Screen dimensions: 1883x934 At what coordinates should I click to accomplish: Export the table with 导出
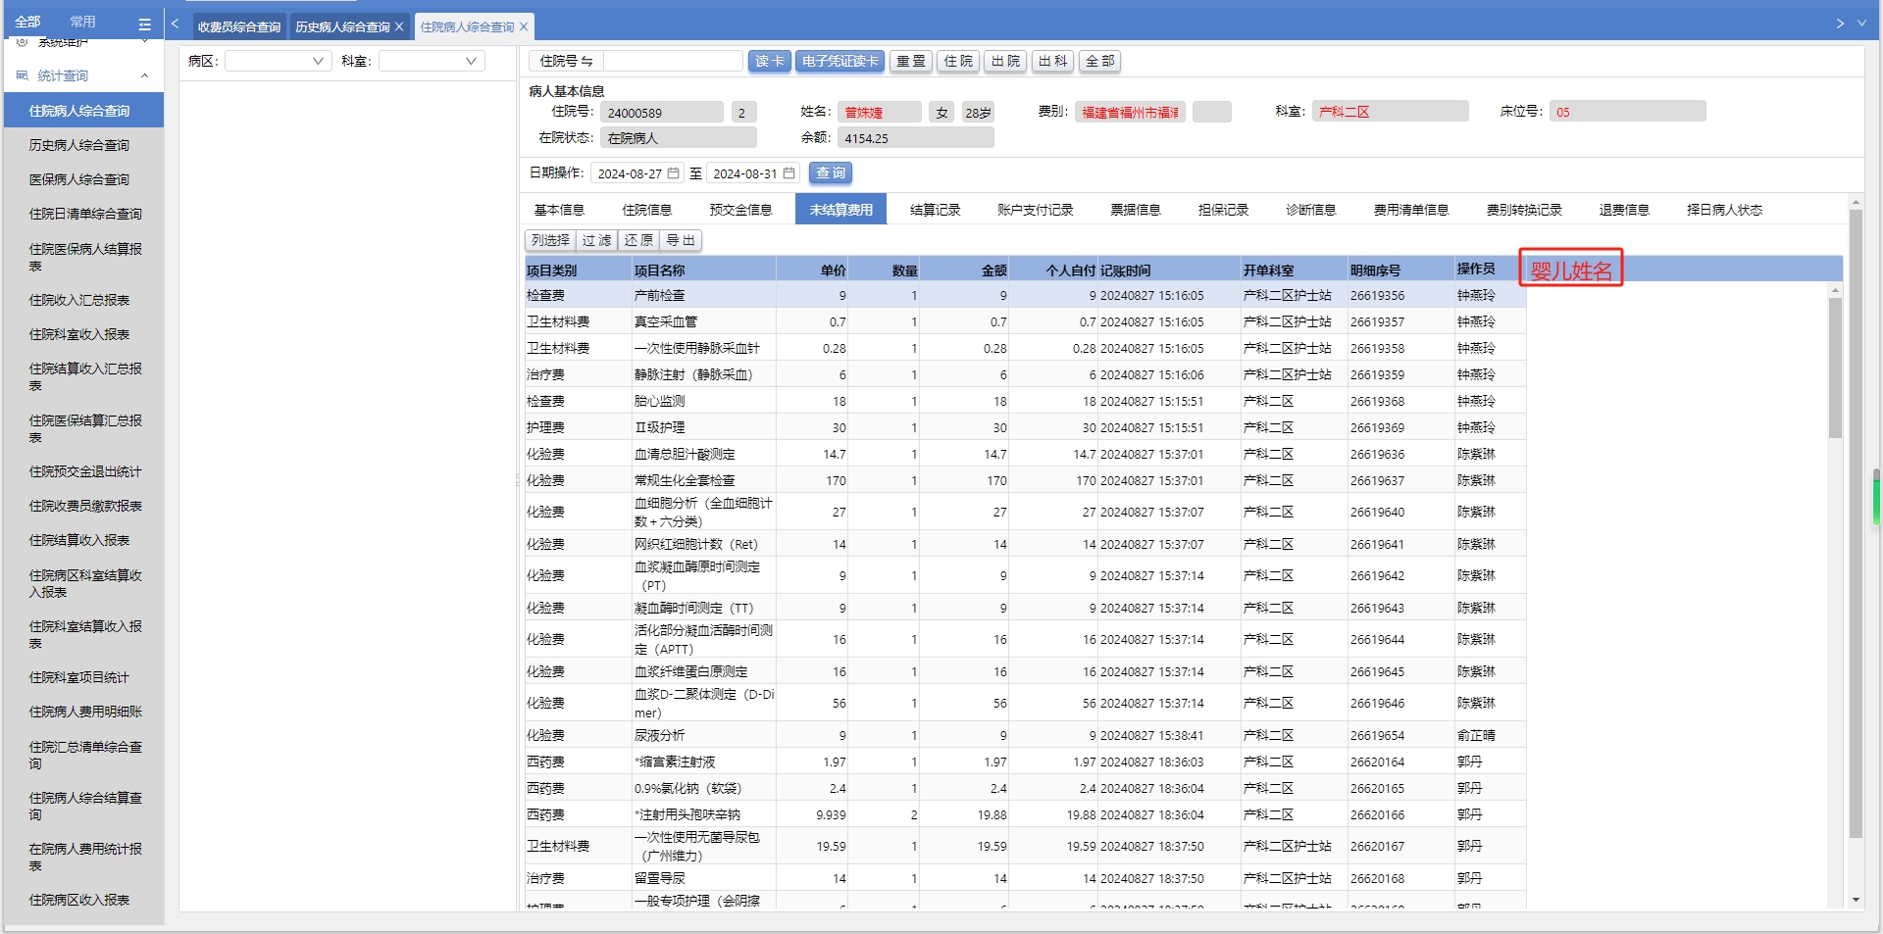click(681, 240)
